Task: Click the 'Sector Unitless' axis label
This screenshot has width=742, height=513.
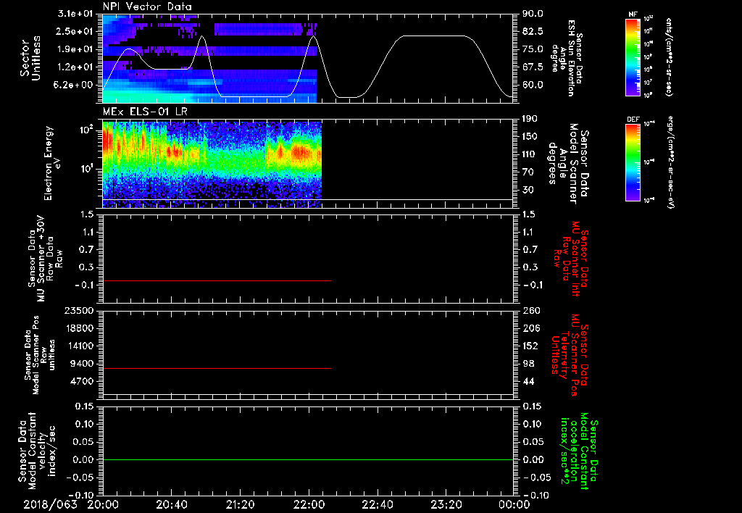Action: coord(30,58)
